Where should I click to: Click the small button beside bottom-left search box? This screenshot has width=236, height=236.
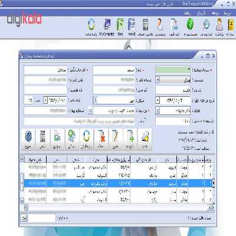[x=24, y=218]
